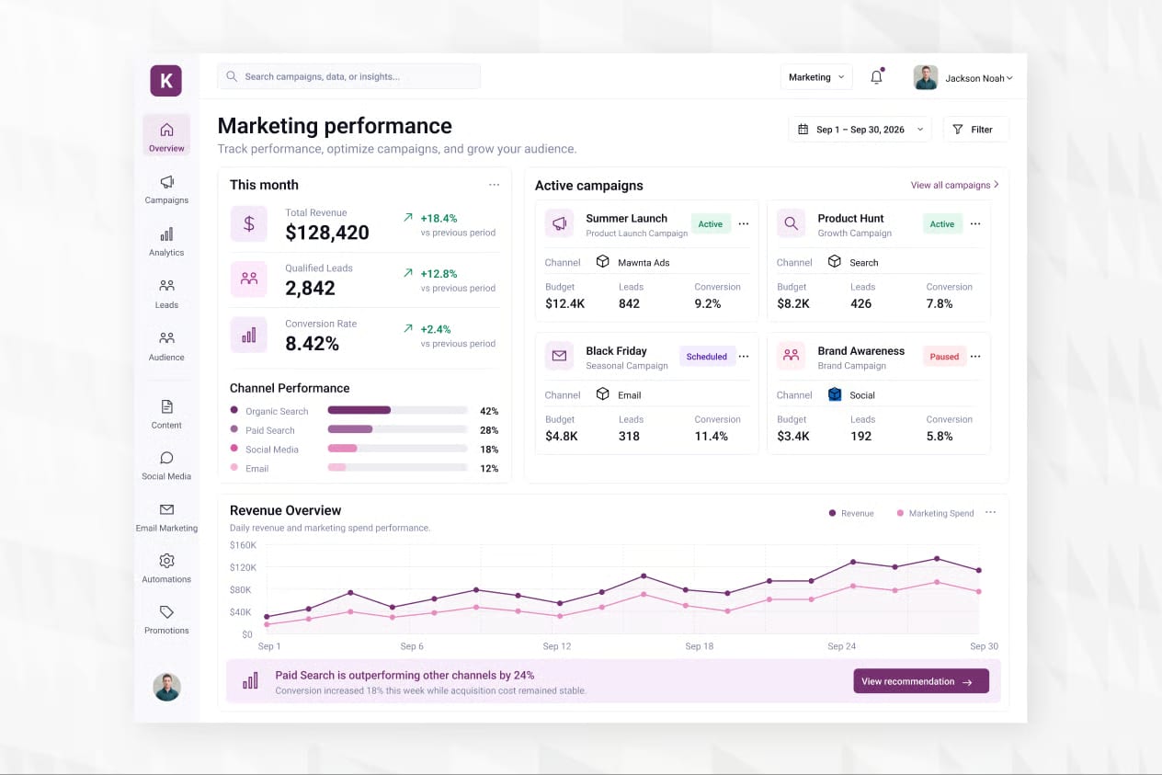Open Analytics from the sidebar

point(166,241)
